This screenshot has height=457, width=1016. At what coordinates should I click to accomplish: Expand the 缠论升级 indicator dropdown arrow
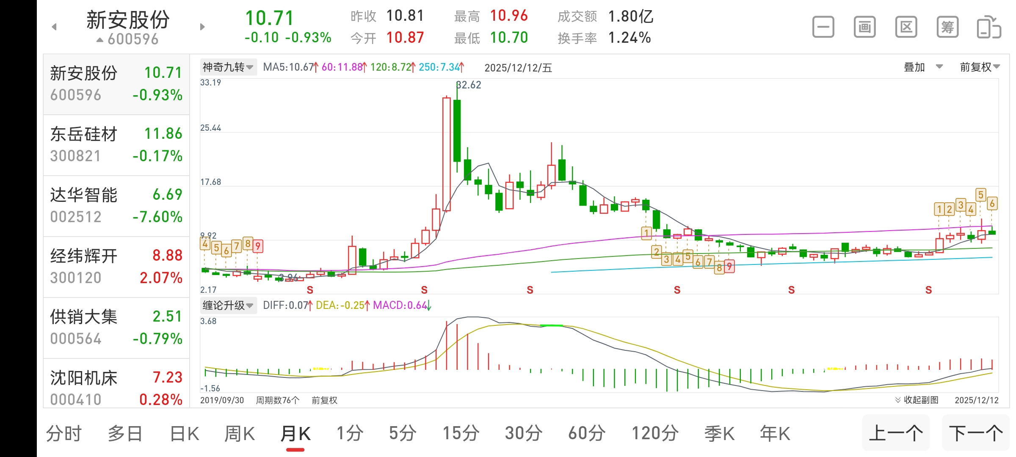point(251,305)
